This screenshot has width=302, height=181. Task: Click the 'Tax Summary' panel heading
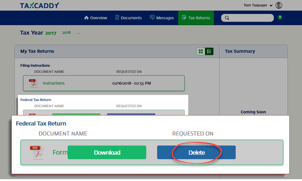pos(240,51)
